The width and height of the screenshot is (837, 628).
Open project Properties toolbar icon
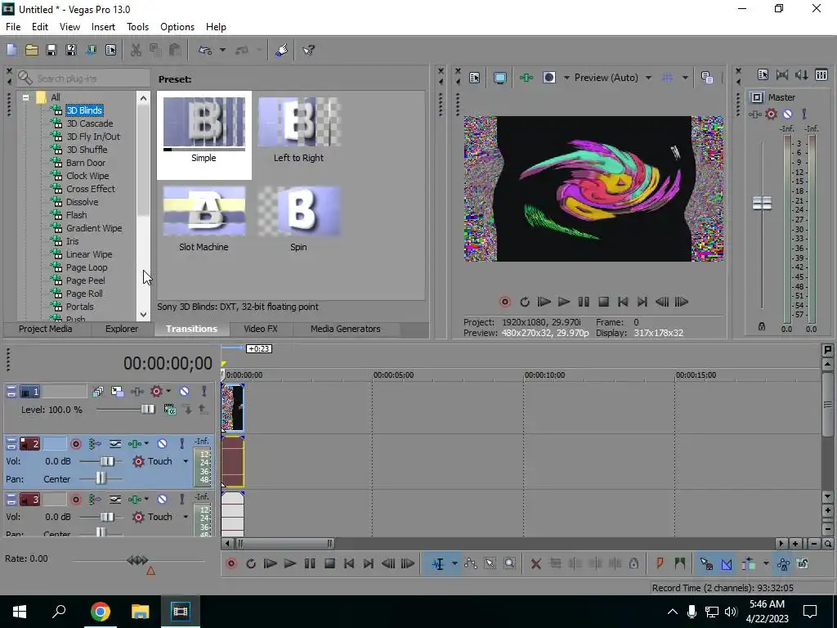tap(110, 50)
